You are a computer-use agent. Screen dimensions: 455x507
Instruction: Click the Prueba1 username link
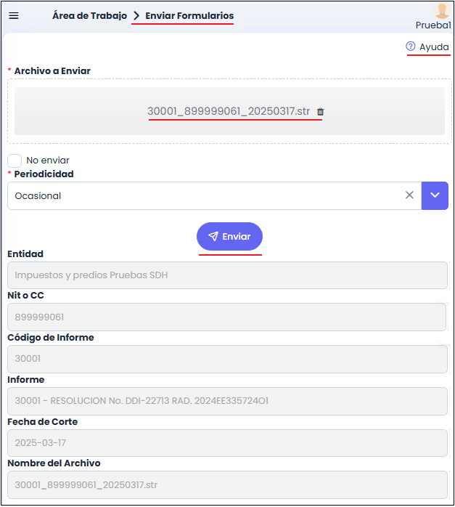[x=433, y=25]
